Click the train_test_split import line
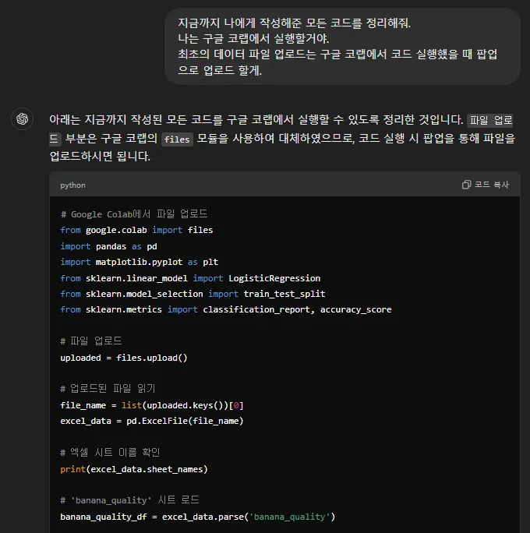This screenshot has width=530, height=533. pos(193,294)
